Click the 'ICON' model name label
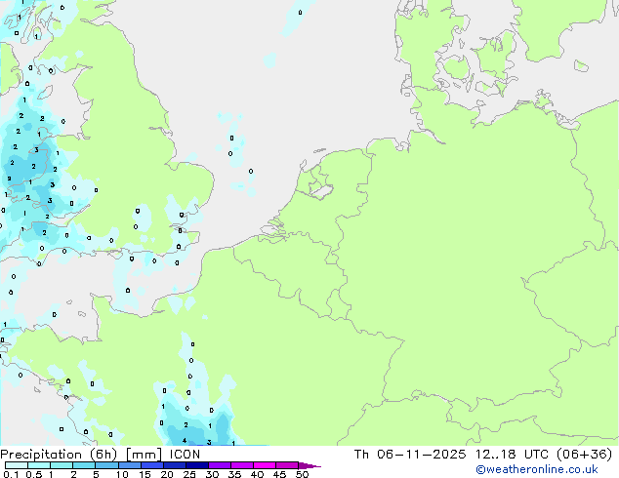 tap(185, 455)
